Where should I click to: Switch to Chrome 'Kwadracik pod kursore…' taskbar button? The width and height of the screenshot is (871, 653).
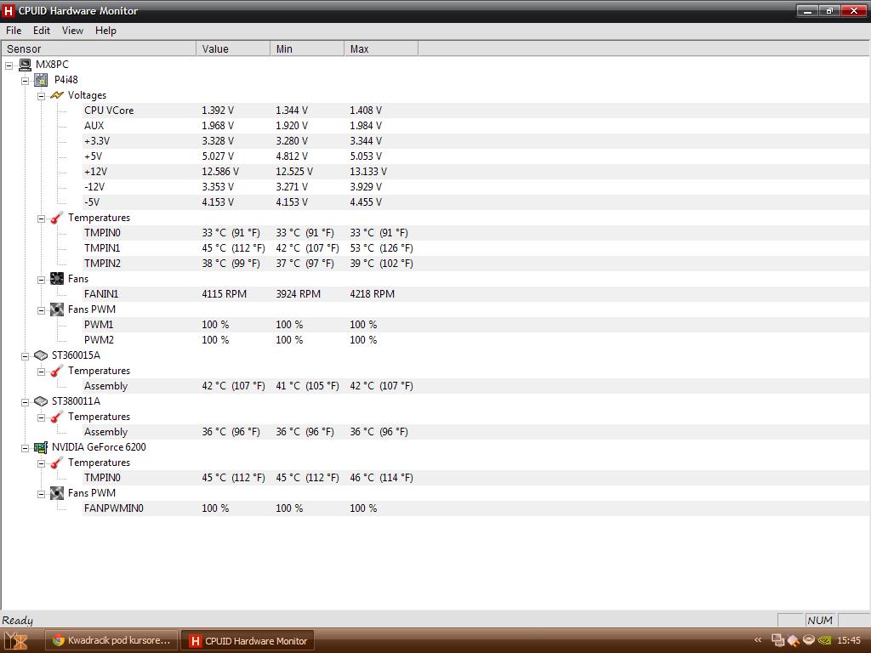point(111,640)
